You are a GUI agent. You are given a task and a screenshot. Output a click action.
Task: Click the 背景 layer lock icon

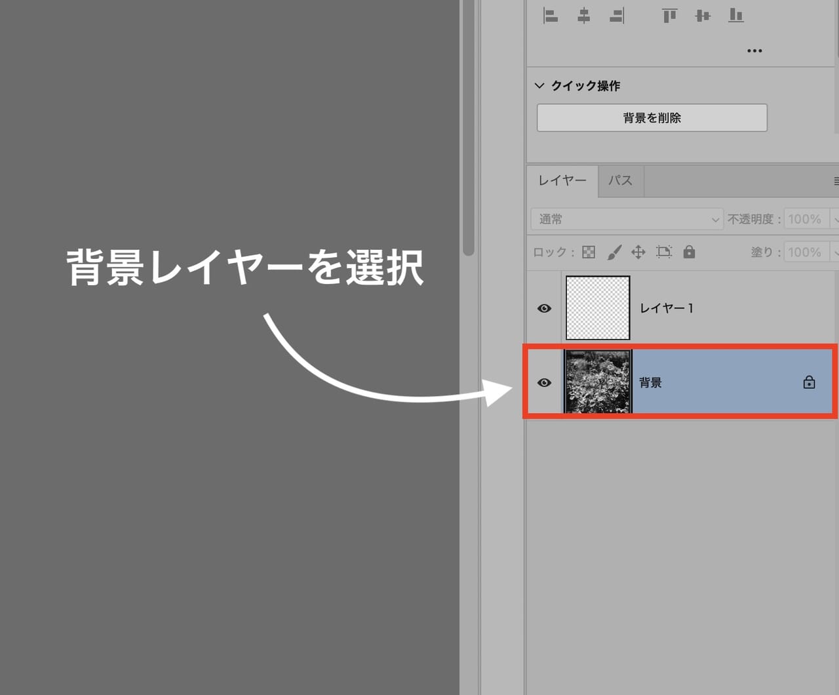tap(810, 382)
